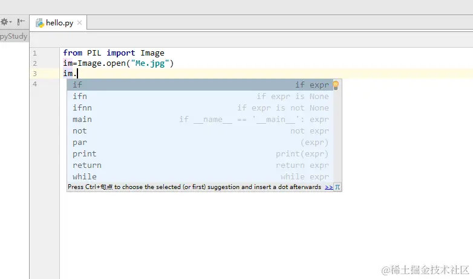Select the hello.py editor tab
The width and height of the screenshot is (473, 279).
59,23
